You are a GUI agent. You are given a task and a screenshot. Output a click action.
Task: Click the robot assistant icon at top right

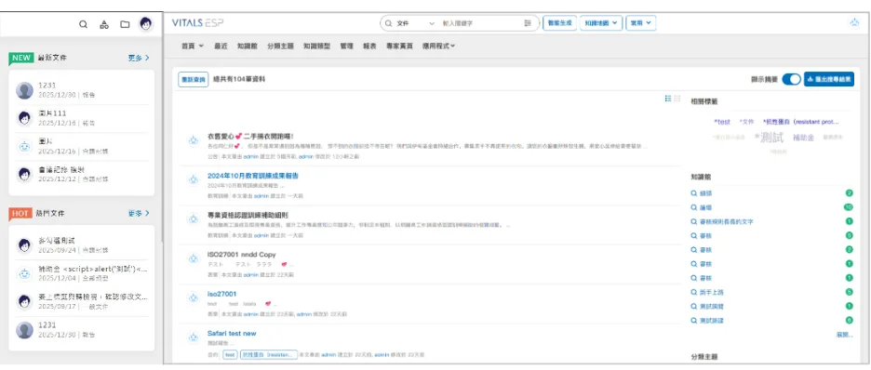[854, 22]
